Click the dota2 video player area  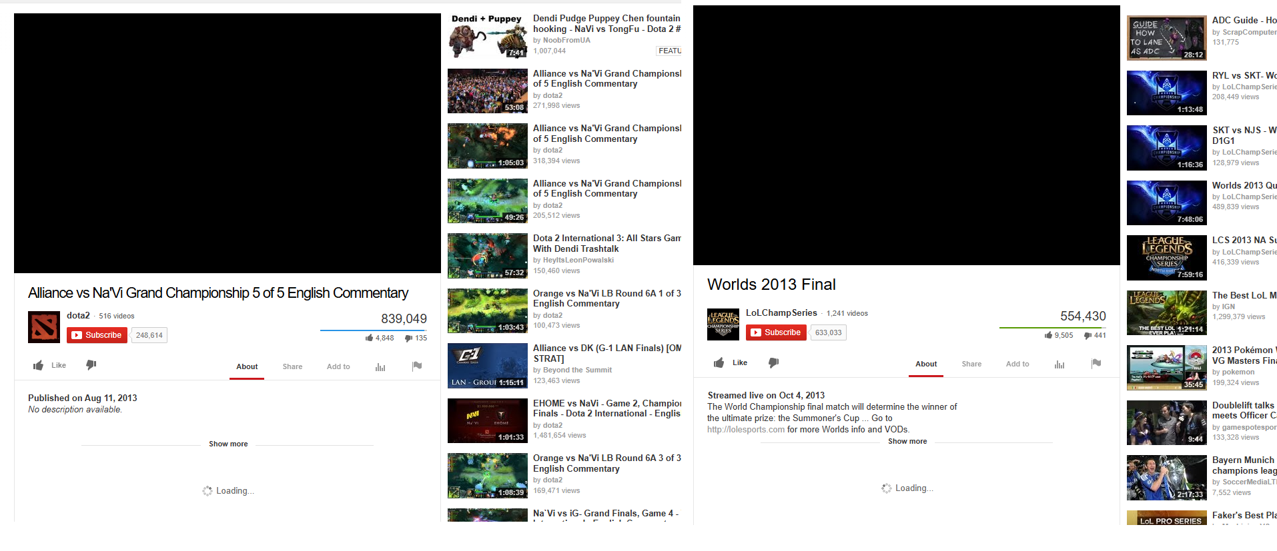[228, 143]
